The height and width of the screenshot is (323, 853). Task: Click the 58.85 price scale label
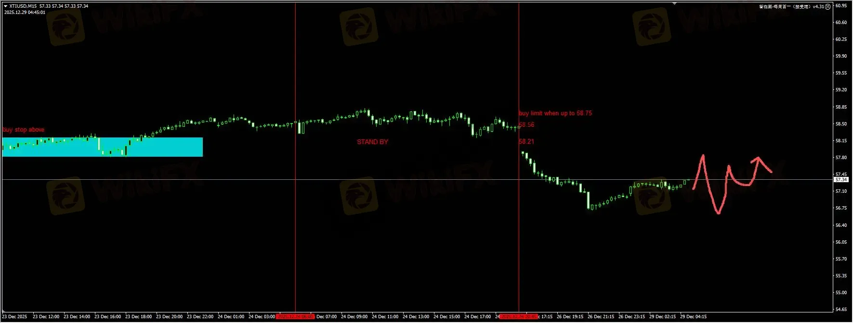(841, 107)
